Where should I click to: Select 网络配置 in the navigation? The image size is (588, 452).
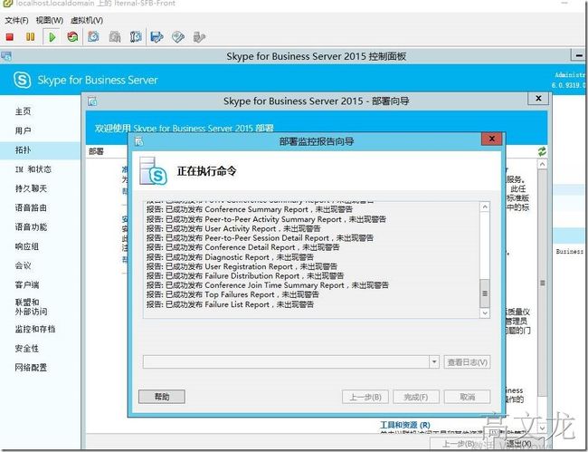click(31, 368)
